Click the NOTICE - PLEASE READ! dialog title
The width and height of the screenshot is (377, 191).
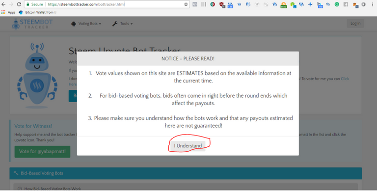(x=188, y=59)
